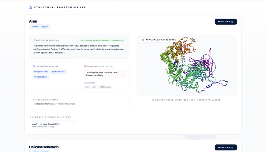The height and width of the screenshot is (152, 266).
Task: Click the Alsin 3D protein structure image
Action: tap(193, 65)
